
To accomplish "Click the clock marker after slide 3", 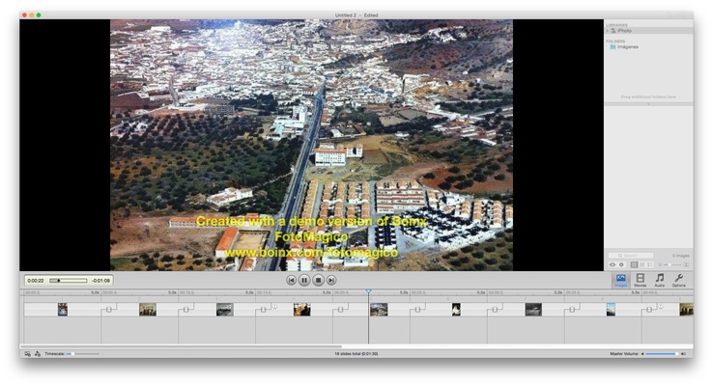I will coord(274,307).
